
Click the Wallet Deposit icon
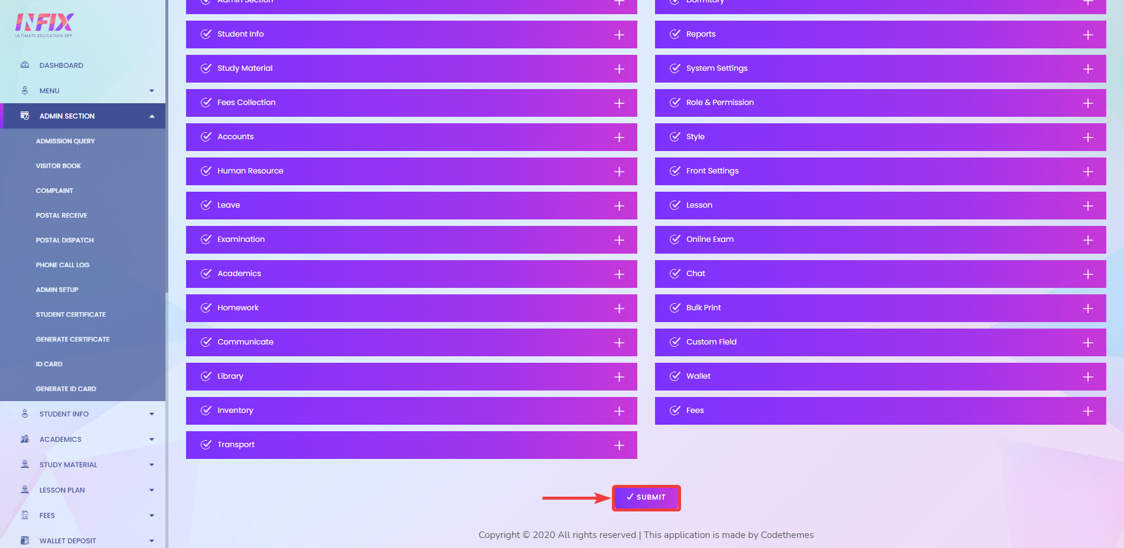pos(25,540)
